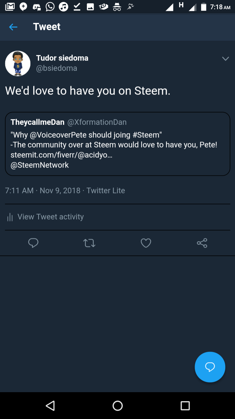The height and width of the screenshot is (419, 235).
Task: Tap the @SteemNetwork mention
Action: pos(39,165)
